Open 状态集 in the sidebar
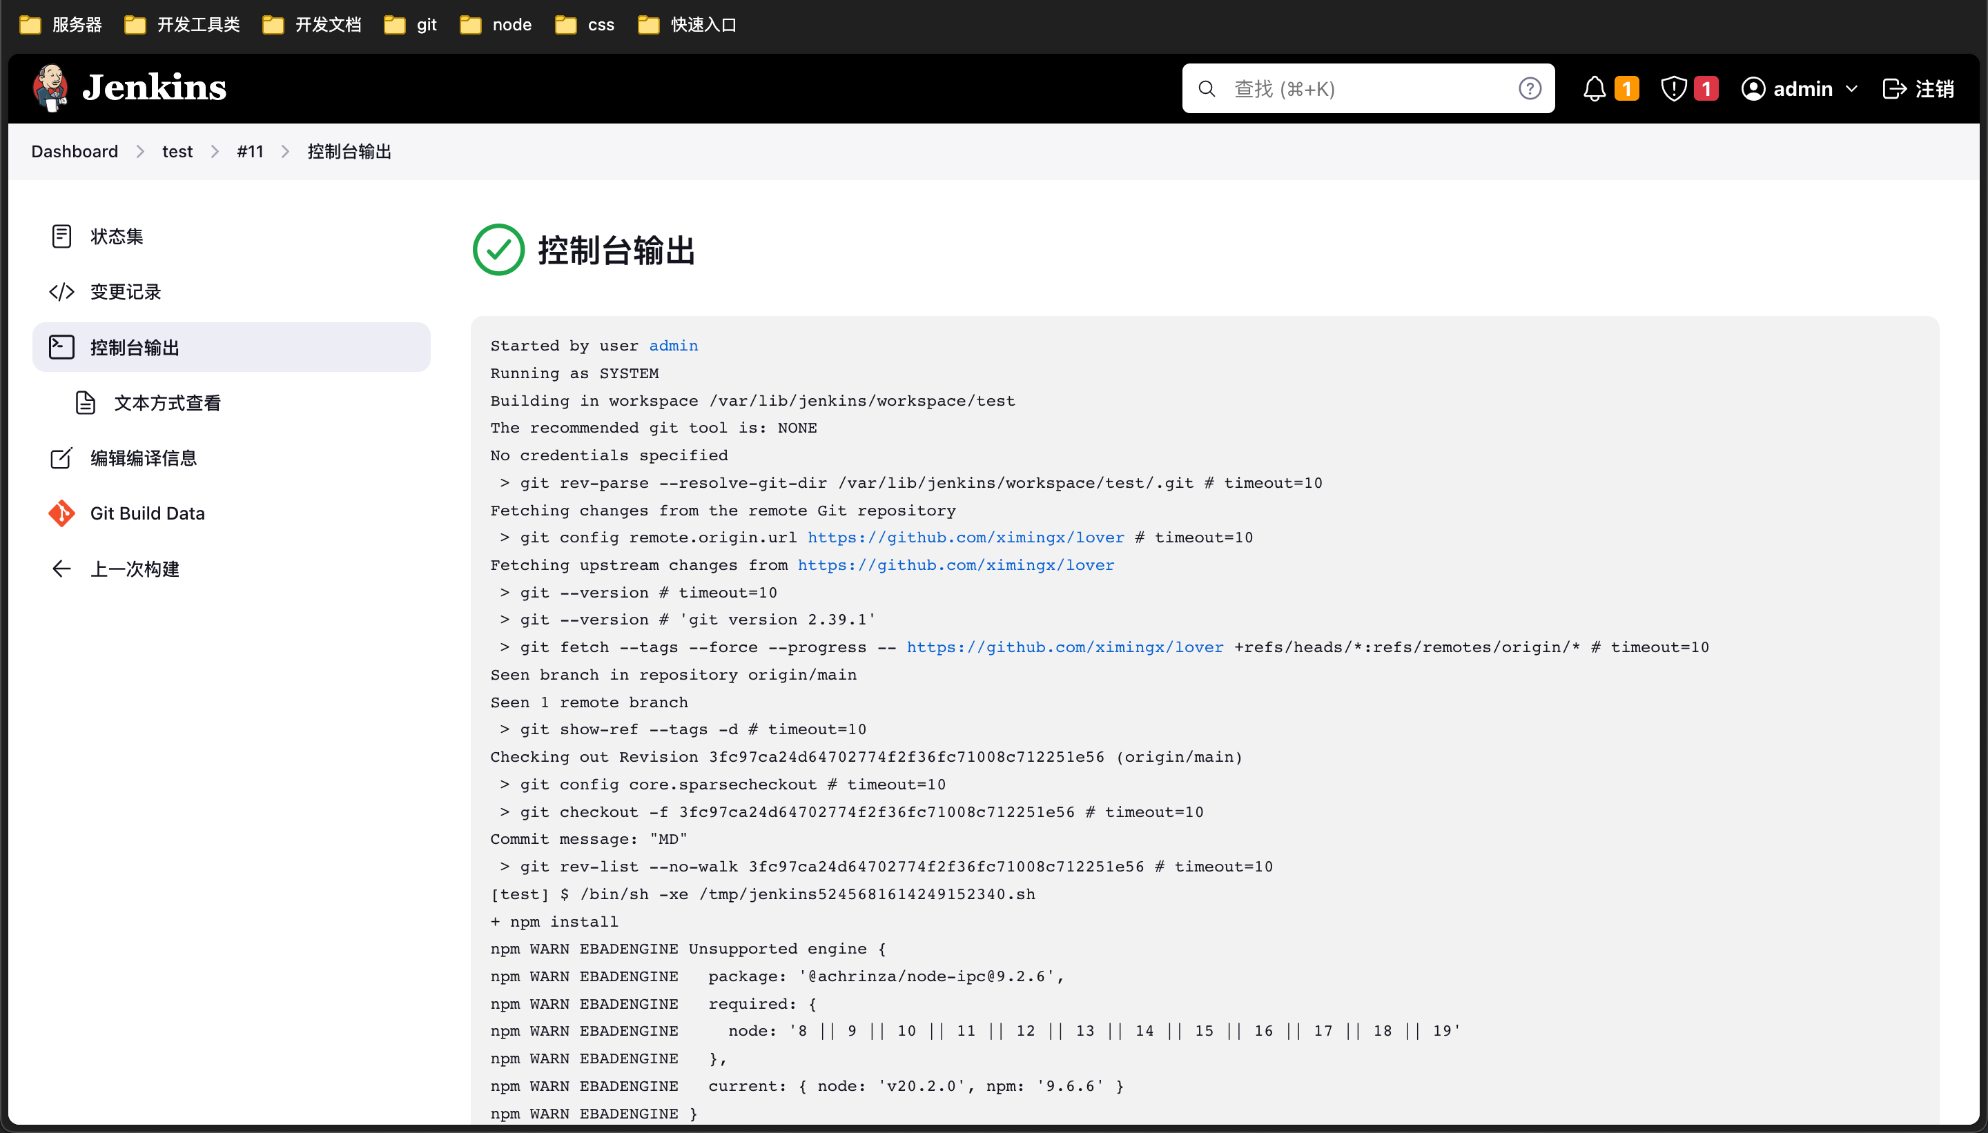This screenshot has width=1988, height=1133. point(231,236)
